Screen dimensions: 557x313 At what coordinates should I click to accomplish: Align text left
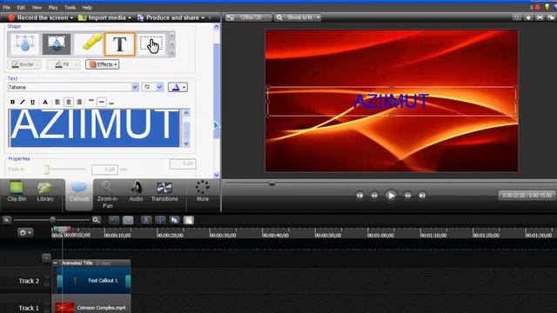[x=57, y=103]
